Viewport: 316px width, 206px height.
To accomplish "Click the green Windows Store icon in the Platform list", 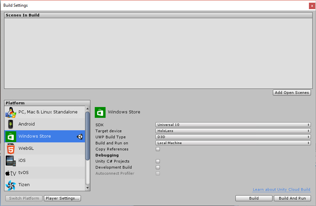I will click(11, 136).
